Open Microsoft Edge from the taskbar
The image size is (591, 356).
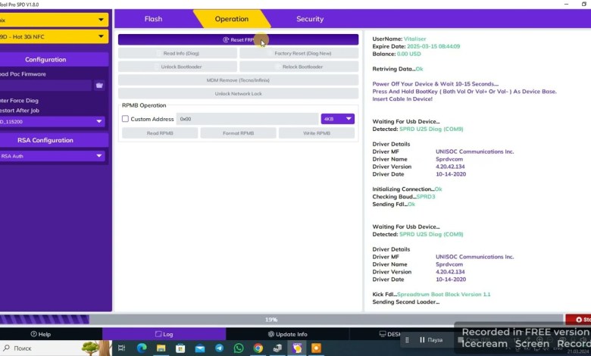click(x=141, y=348)
